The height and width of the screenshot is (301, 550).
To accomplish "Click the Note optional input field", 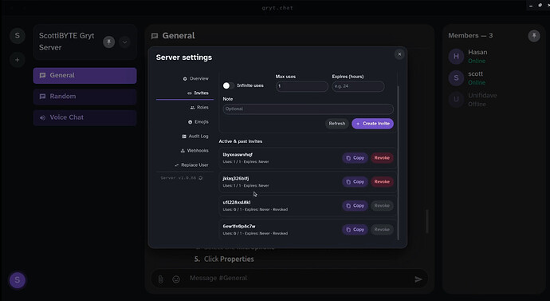I will tap(308, 109).
